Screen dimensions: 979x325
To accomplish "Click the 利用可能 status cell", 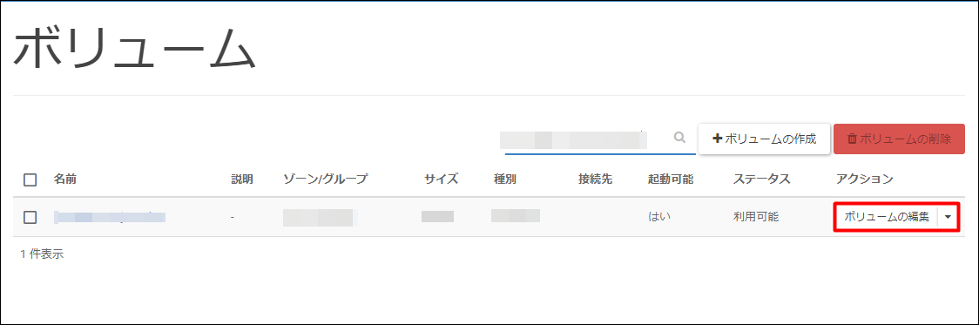I will click(756, 217).
